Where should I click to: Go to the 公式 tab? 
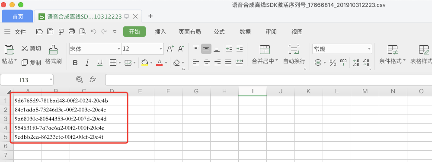[x=219, y=32]
